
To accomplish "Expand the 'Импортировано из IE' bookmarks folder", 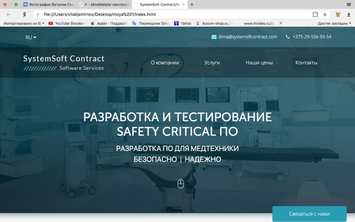I will pos(24,24).
